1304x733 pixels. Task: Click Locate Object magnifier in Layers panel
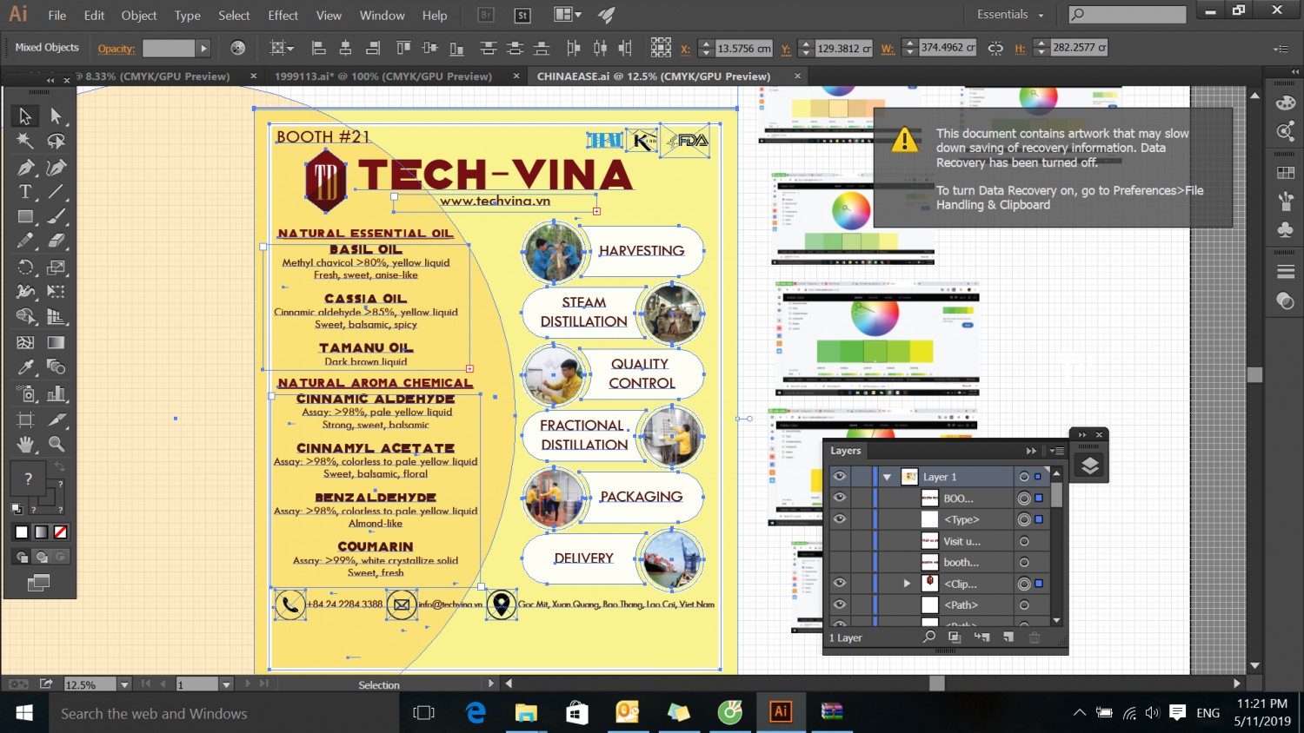tap(928, 637)
